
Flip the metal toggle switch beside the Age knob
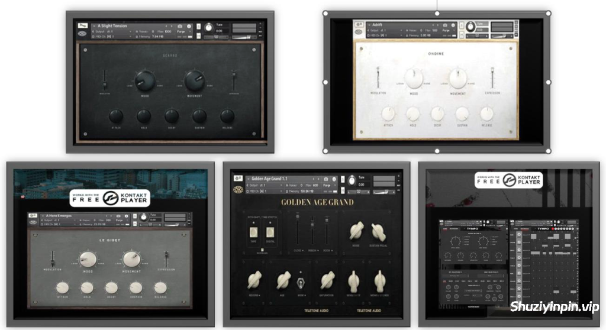300,280
